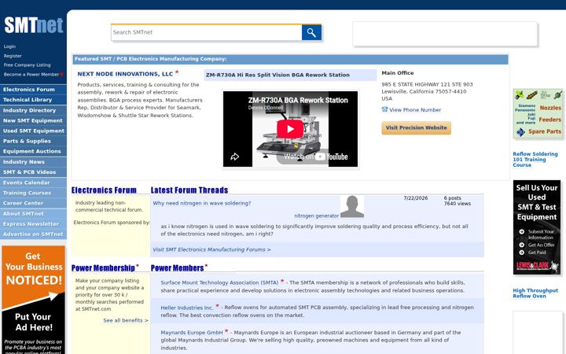Open Watch on YouTube link in video

coord(315,157)
